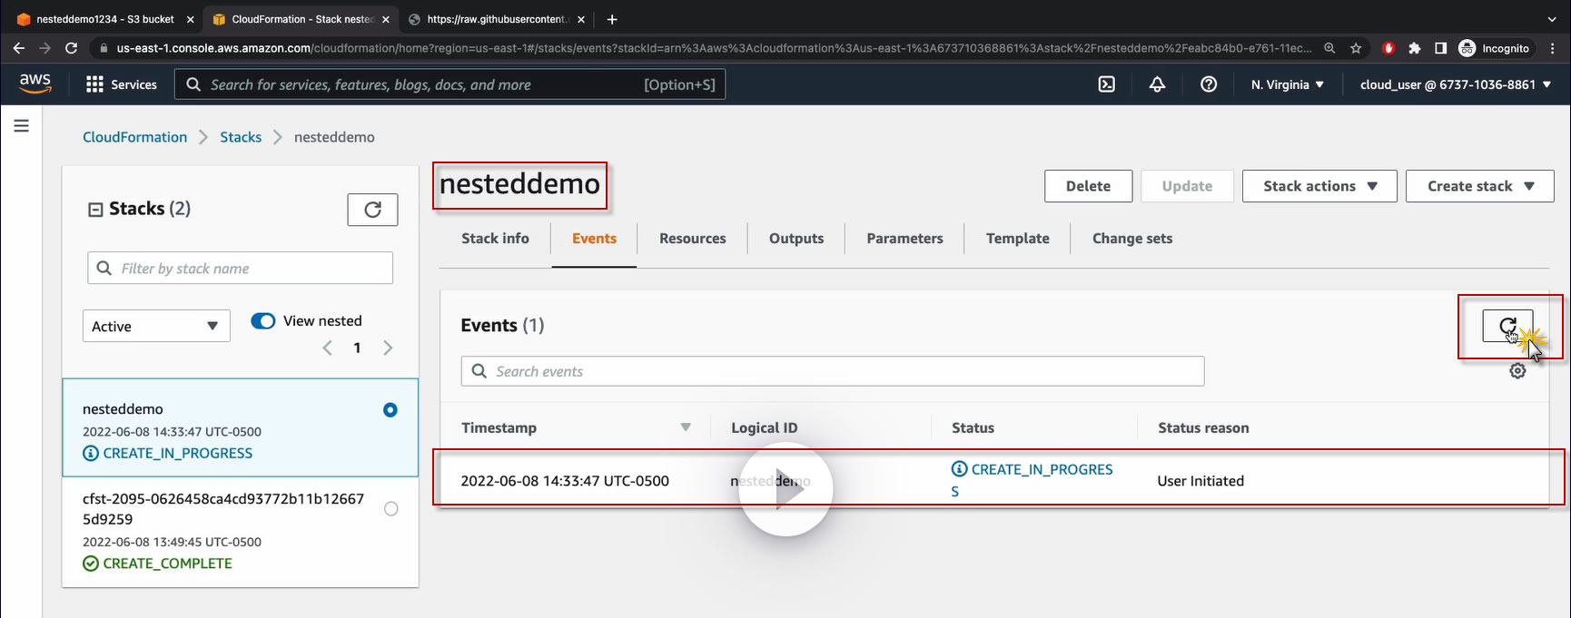Switch to Stack info tab
Viewport: 1571px width, 618px height.
tap(495, 239)
